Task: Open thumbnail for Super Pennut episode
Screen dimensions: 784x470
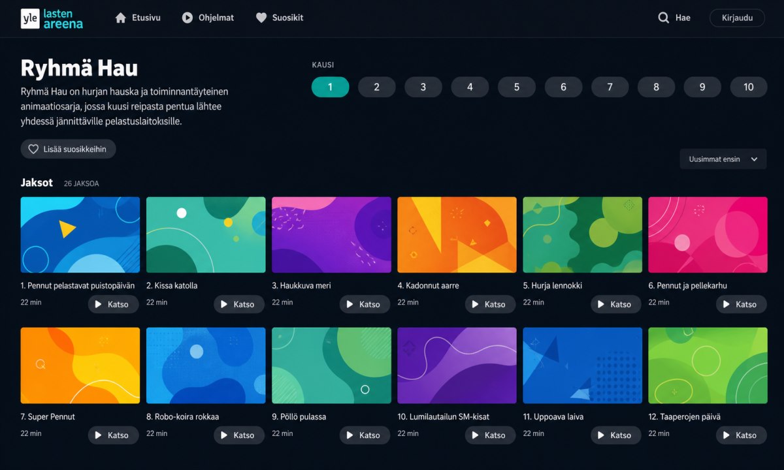Action: (x=80, y=366)
